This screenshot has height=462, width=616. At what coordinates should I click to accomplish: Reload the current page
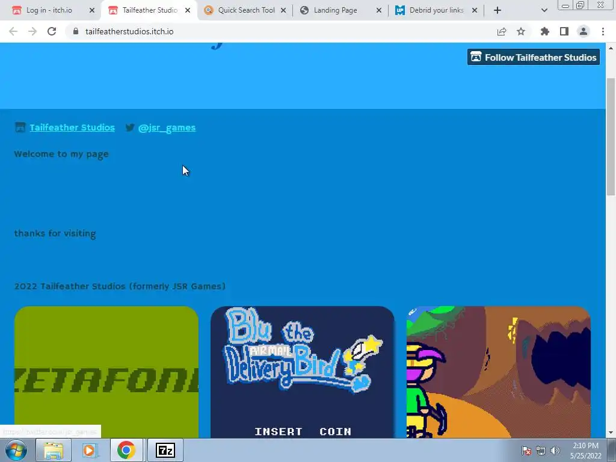[x=52, y=31]
